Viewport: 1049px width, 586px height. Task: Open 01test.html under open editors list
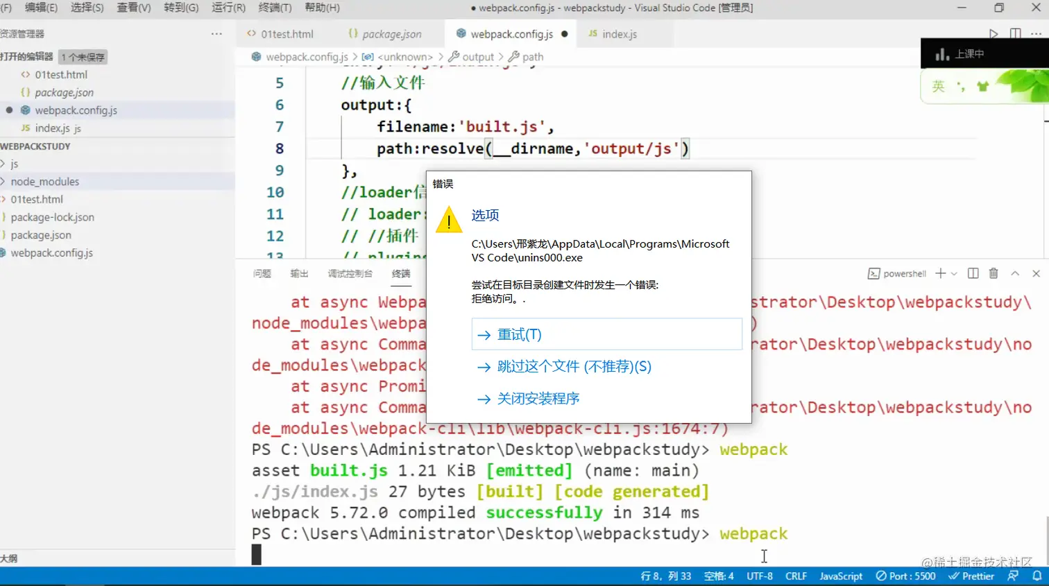(x=61, y=75)
